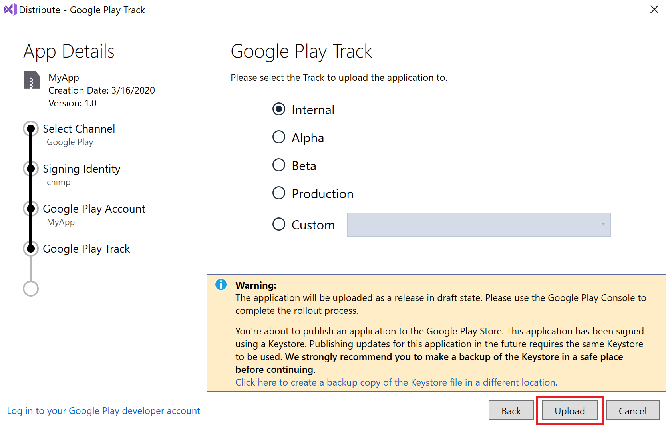Viewport: 666px width, 426px height.
Task: Select the Beta track radio button
Action: coord(279,165)
